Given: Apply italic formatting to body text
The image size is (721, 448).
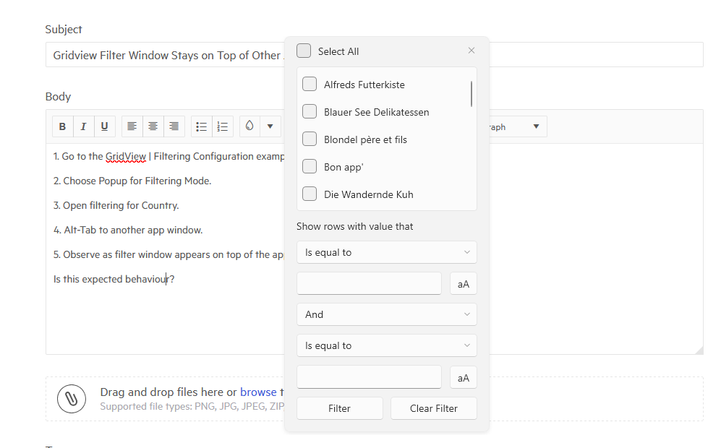Looking at the screenshot, I should (83, 126).
